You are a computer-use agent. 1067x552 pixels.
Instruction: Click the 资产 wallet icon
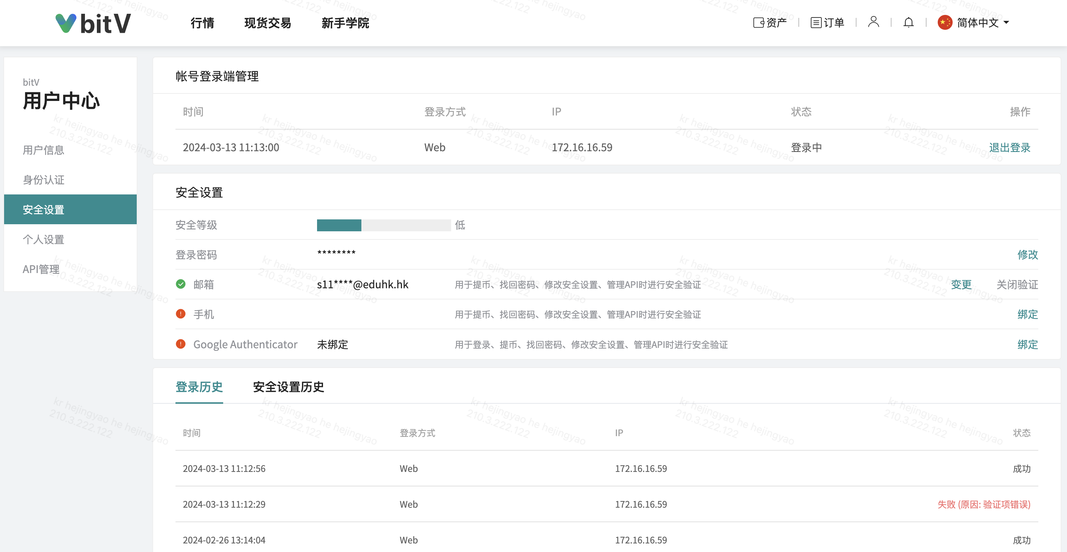tap(758, 22)
